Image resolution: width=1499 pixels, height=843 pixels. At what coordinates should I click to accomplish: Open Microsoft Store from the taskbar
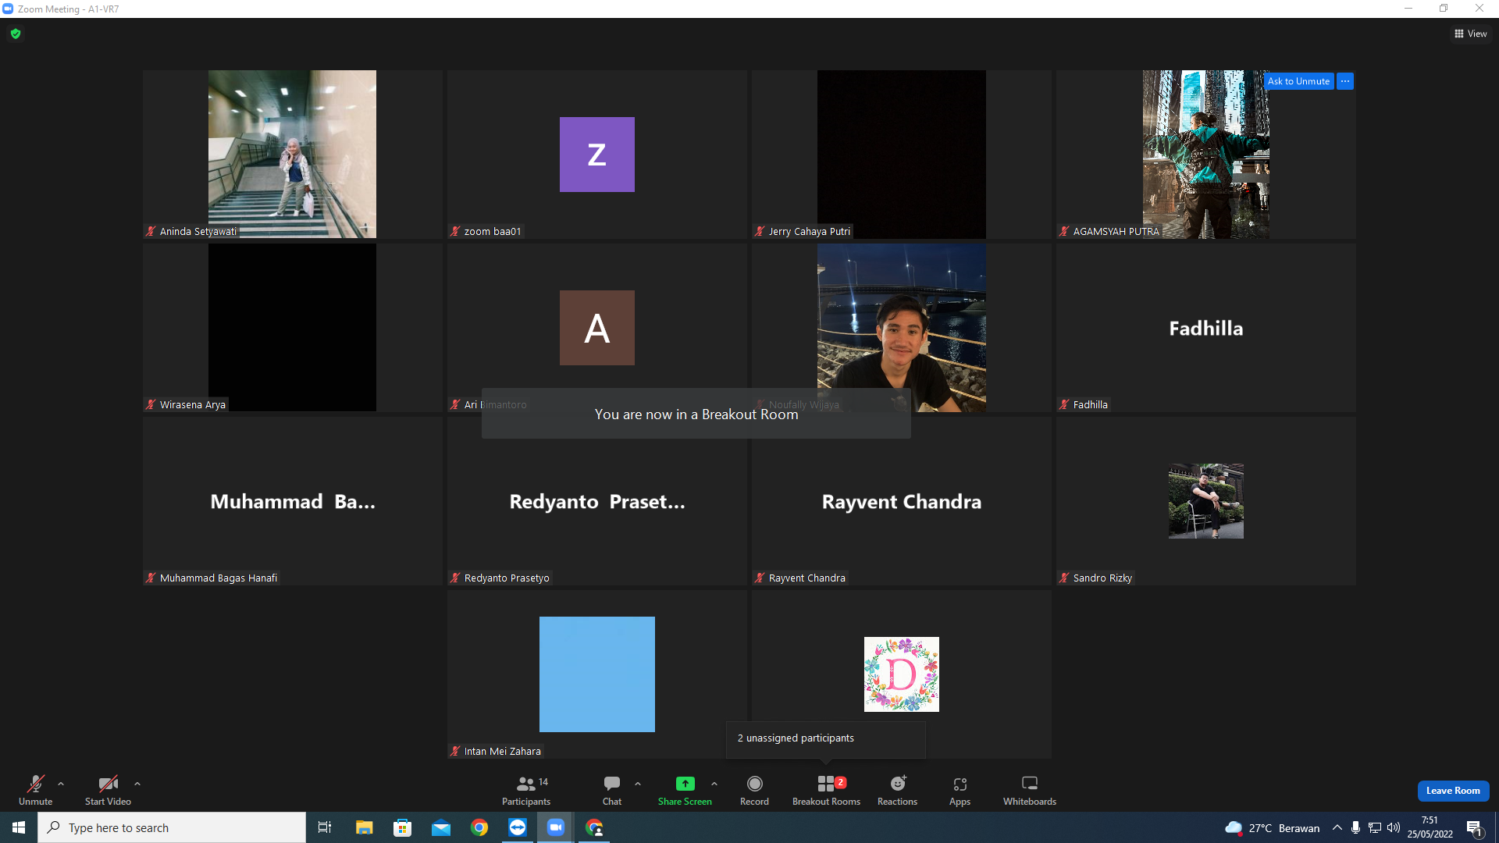[402, 827]
